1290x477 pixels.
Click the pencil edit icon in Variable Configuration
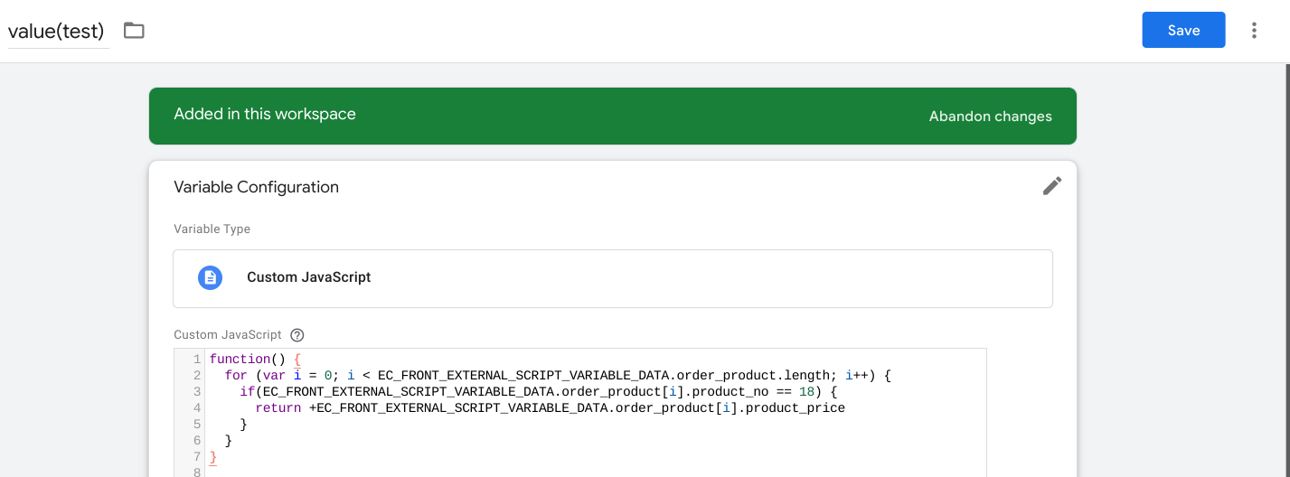1051,186
